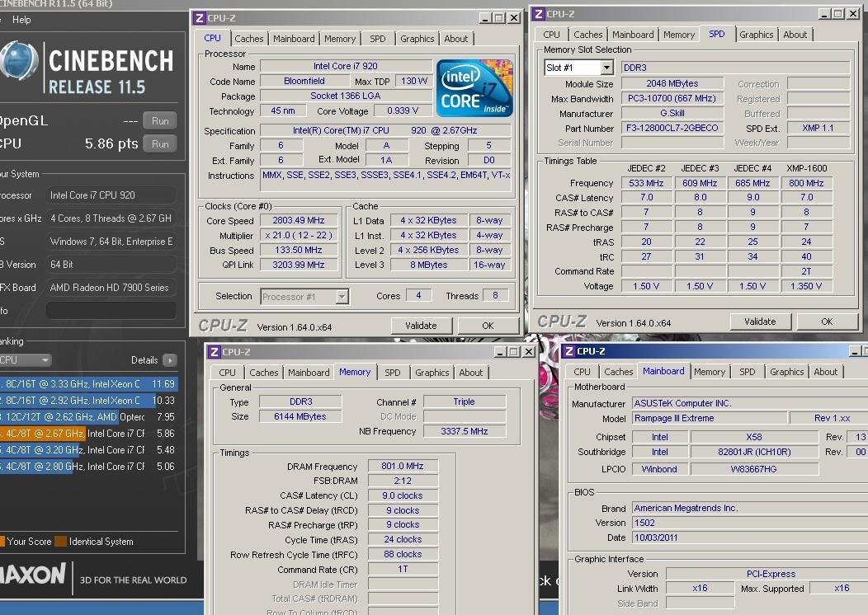This screenshot has width=868, height=615.
Task: Click the motherboard model Rampage III Extreme
Action: click(709, 418)
